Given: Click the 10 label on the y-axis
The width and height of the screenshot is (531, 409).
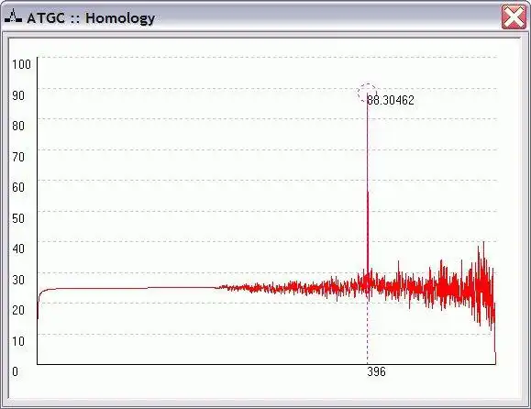Looking at the screenshot, I should 18,341.
